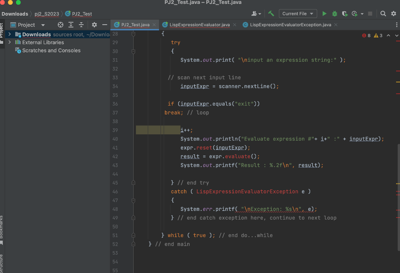Viewport: 400px width, 273px height.
Task: Open Search Everywhere magnifying glass
Action: [x=383, y=14]
